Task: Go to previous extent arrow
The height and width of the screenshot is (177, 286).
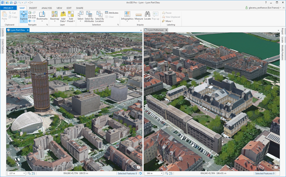Action: coord(30,21)
